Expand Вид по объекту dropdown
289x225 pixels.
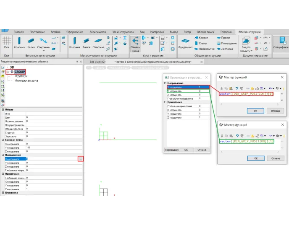pos(251,51)
